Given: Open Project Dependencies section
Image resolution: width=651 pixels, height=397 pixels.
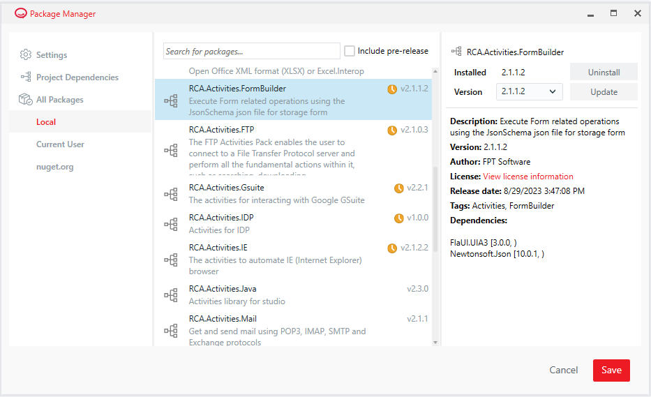Looking at the screenshot, I should pos(77,77).
